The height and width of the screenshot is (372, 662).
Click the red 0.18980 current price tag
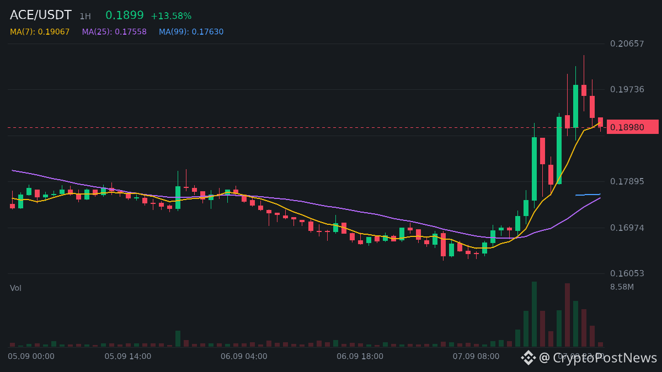tap(632, 127)
